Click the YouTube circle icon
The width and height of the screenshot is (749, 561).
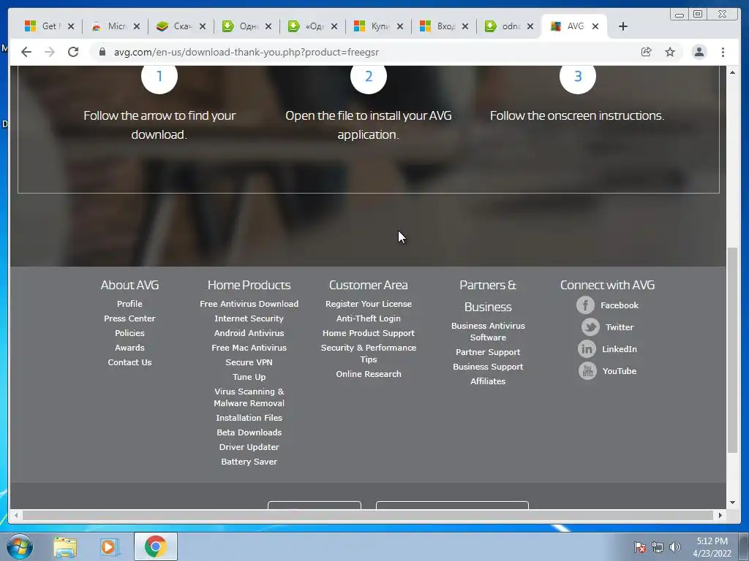(x=587, y=370)
